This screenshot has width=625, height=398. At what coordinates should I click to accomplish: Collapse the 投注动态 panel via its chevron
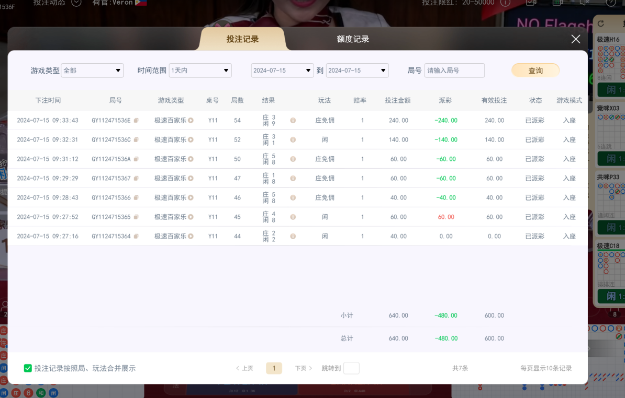pyautogui.click(x=76, y=3)
